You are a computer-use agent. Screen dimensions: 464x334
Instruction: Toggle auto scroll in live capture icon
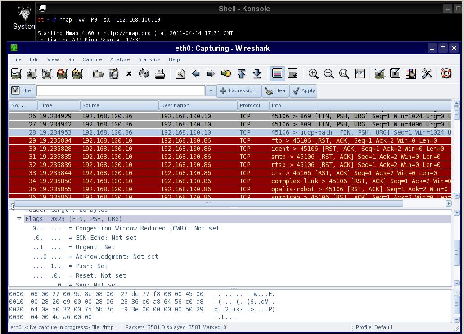click(x=293, y=74)
